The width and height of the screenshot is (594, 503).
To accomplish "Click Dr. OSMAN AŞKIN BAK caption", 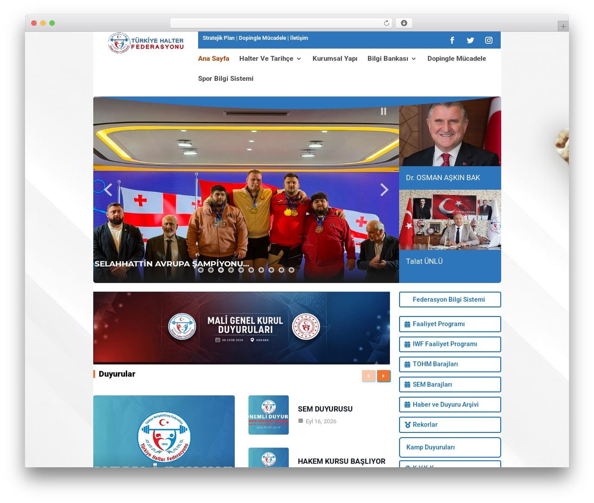I will click(x=443, y=178).
